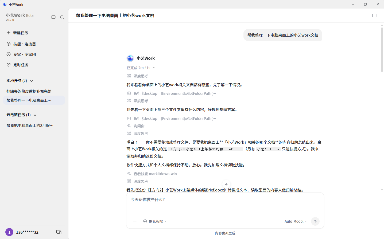
Task: Click the 小艺Work avatar icon in chat
Action: [130, 58]
